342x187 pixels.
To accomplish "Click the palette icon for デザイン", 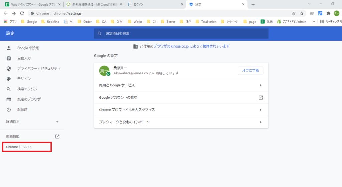I will tap(8, 79).
